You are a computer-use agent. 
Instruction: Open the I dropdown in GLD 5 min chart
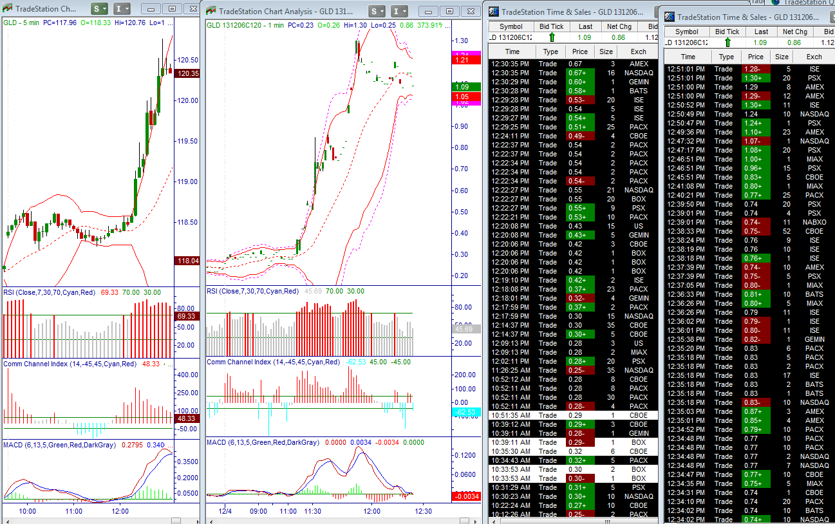coord(122,9)
